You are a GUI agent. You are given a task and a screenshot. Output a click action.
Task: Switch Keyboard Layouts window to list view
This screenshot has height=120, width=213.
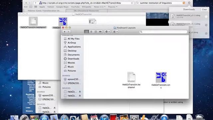[x=91, y=32]
